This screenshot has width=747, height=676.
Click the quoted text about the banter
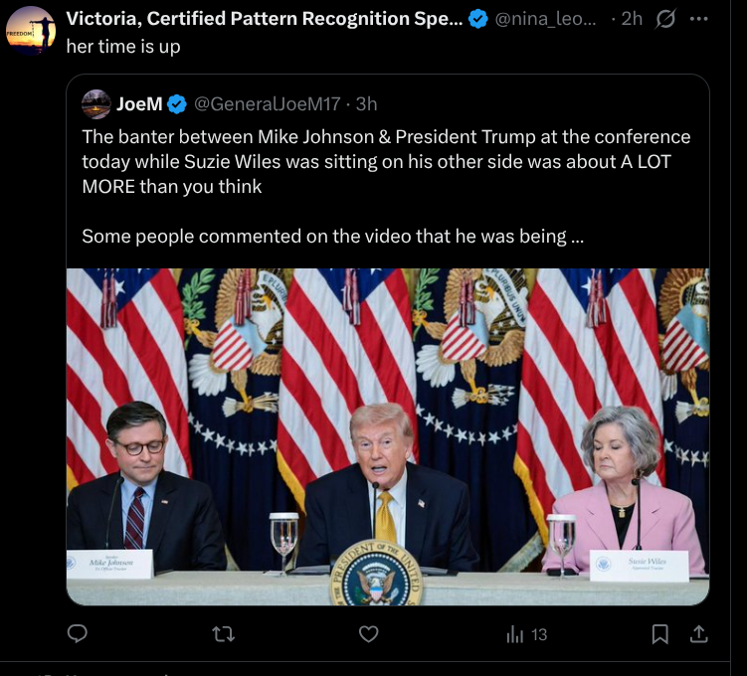pos(386,161)
